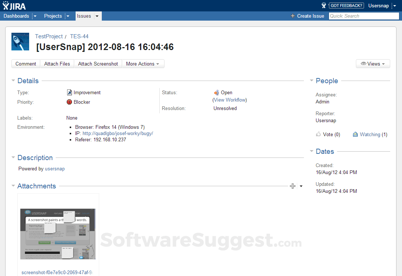
Task: Open the Projects menu
Action: coord(53,16)
